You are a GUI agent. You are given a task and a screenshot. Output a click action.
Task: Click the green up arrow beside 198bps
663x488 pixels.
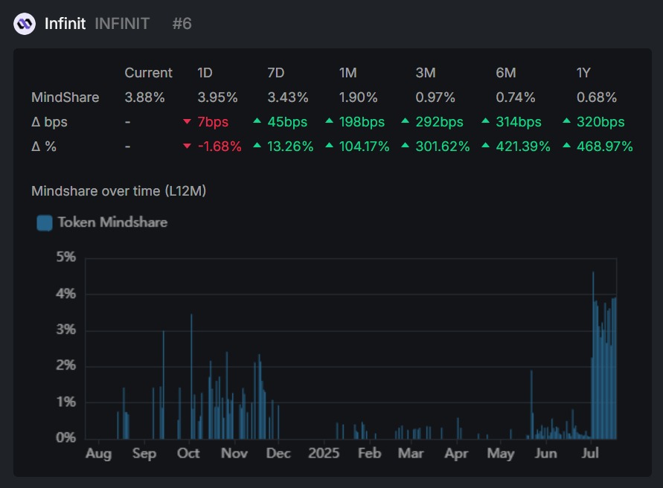[x=329, y=121]
